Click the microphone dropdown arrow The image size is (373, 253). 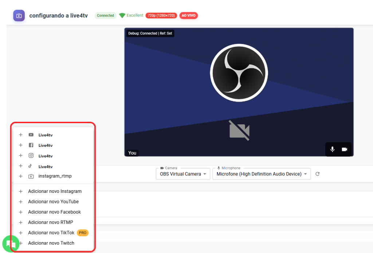pos(306,174)
